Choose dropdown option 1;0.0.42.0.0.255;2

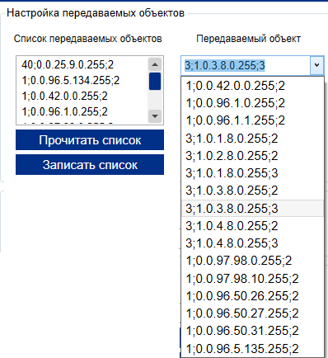click(x=252, y=86)
